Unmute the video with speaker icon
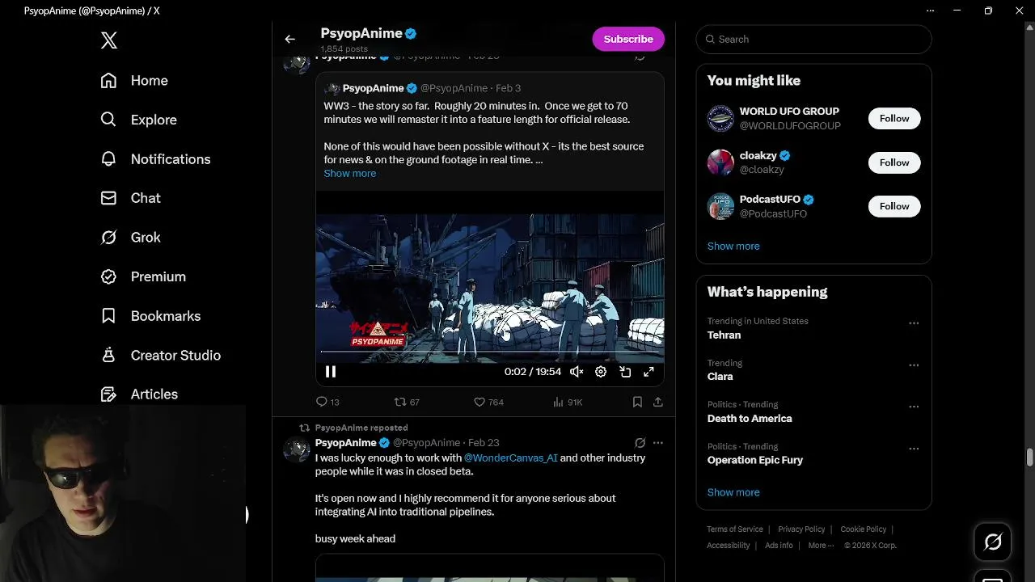This screenshot has width=1035, height=582. click(x=577, y=372)
